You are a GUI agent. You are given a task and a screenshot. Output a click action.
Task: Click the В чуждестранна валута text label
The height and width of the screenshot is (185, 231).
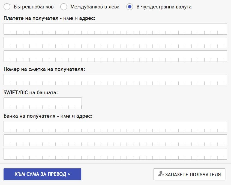coord(164,7)
